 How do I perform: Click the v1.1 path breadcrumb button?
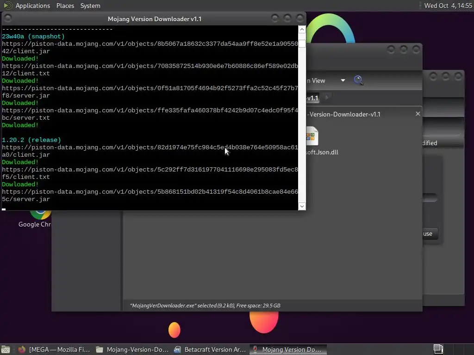click(312, 98)
